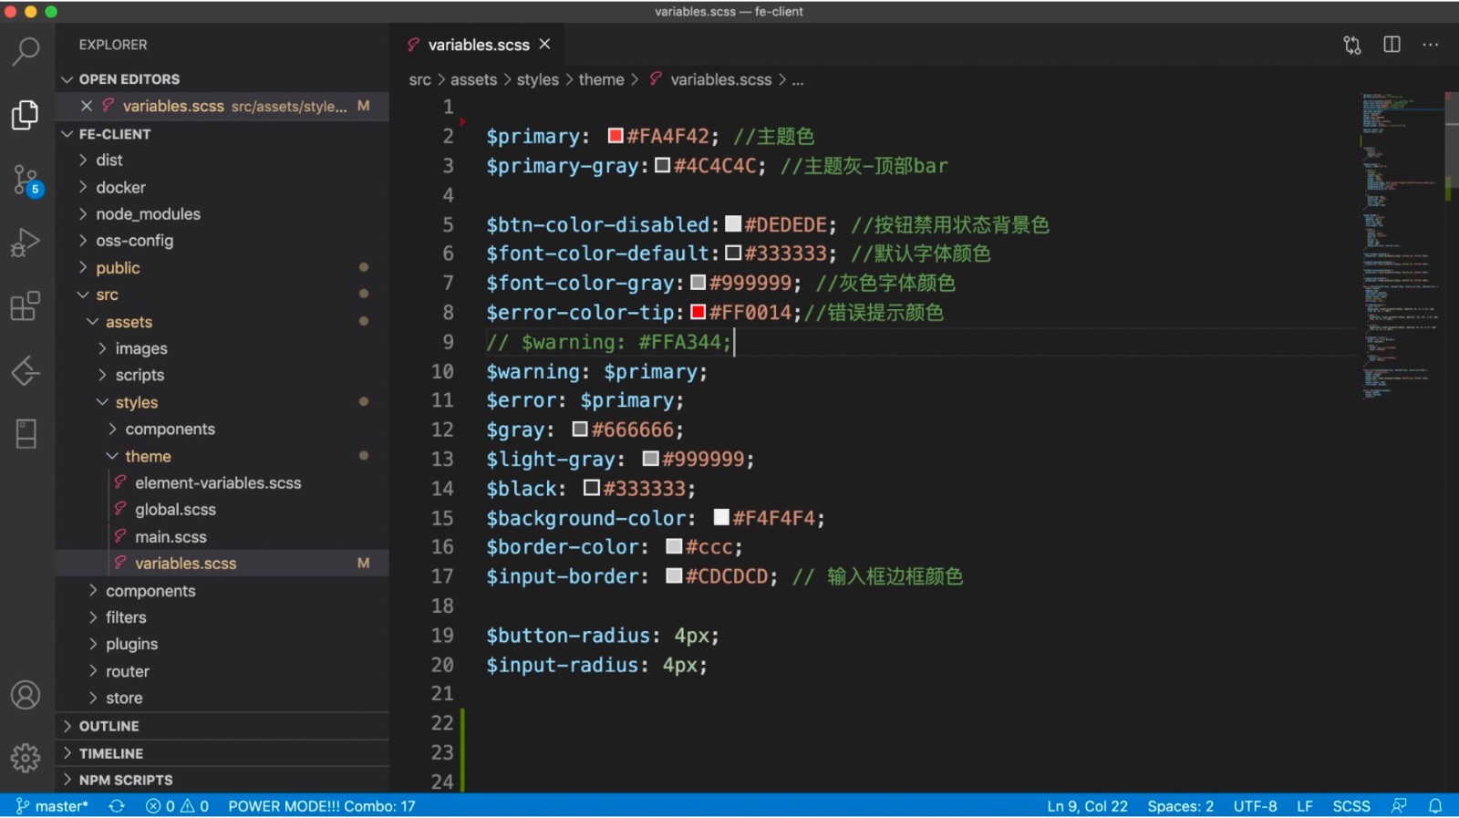The height and width of the screenshot is (818, 1459).
Task: Open the Search view in activity bar
Action: pos(26,52)
